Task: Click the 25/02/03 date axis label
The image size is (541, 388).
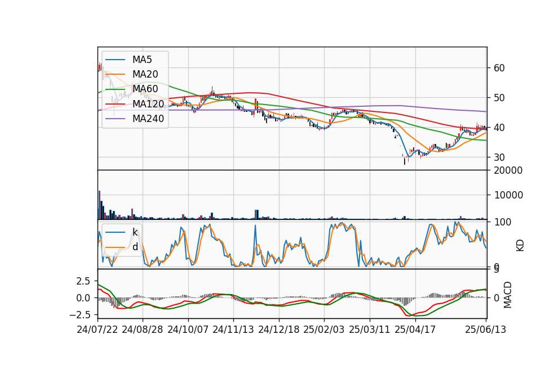Action: (x=324, y=330)
